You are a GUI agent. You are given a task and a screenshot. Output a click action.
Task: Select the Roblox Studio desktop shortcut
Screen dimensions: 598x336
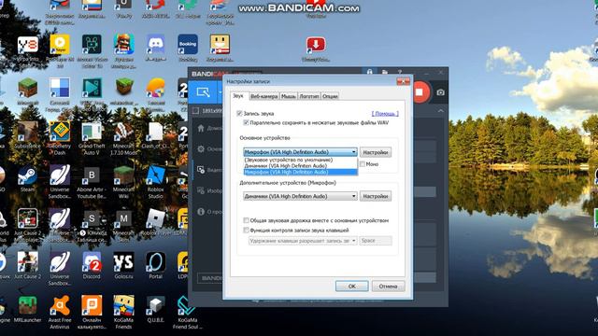156,182
